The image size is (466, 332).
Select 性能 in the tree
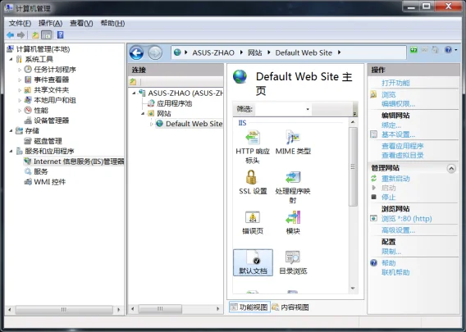pyautogui.click(x=41, y=111)
